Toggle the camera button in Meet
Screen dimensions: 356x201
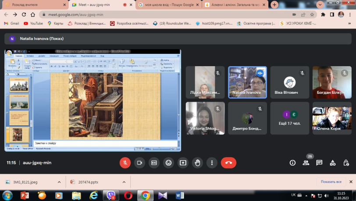139,162
